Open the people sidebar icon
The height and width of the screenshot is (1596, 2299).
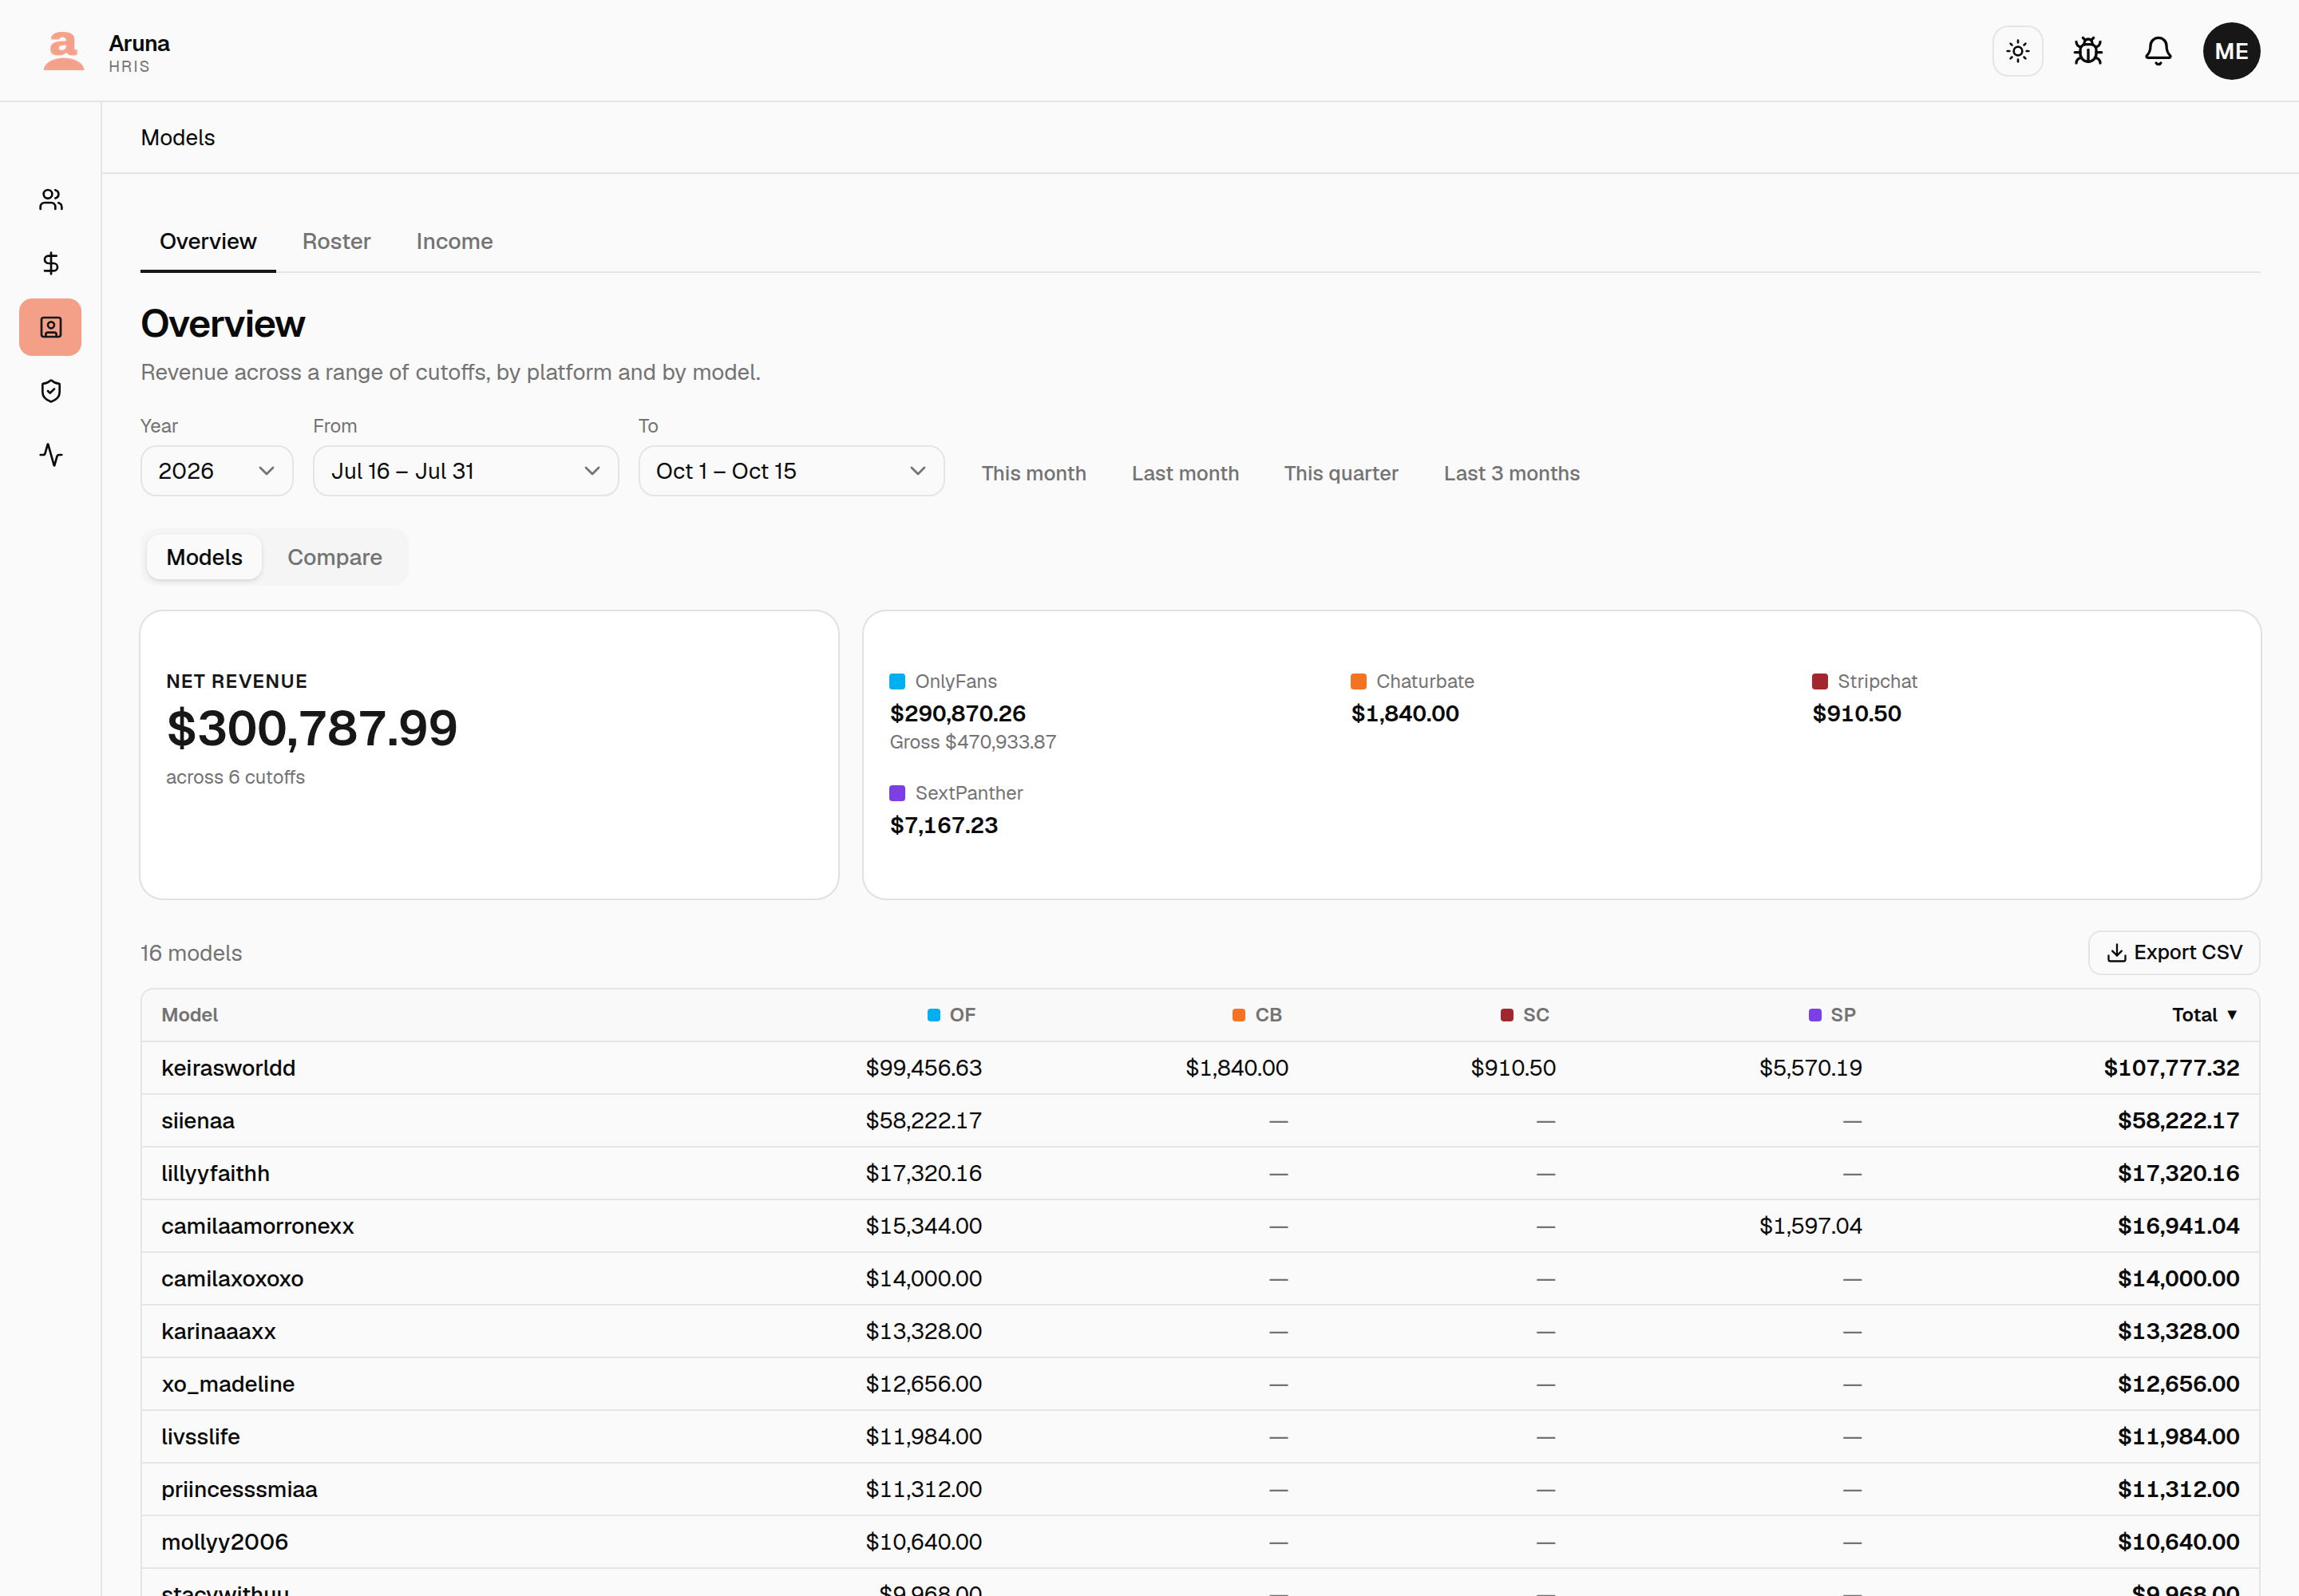(51, 200)
